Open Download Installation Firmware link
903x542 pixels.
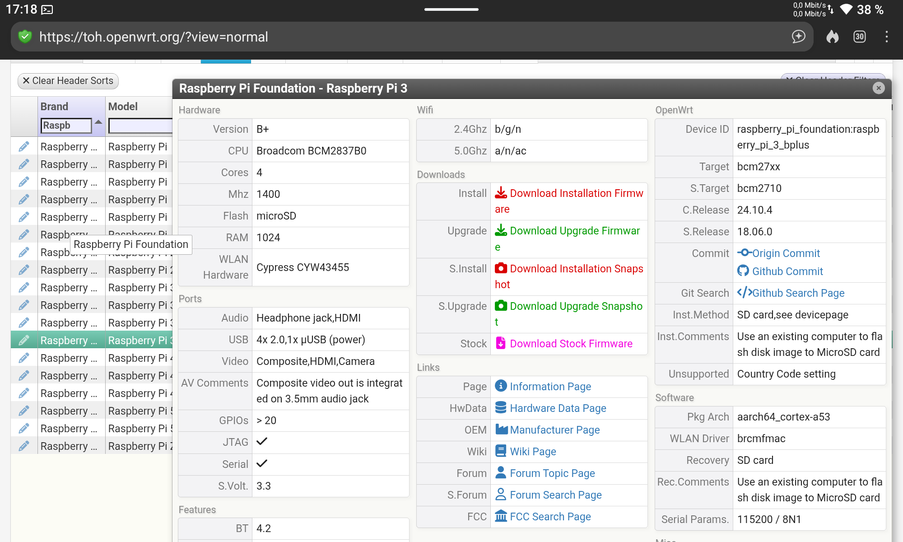(576, 193)
